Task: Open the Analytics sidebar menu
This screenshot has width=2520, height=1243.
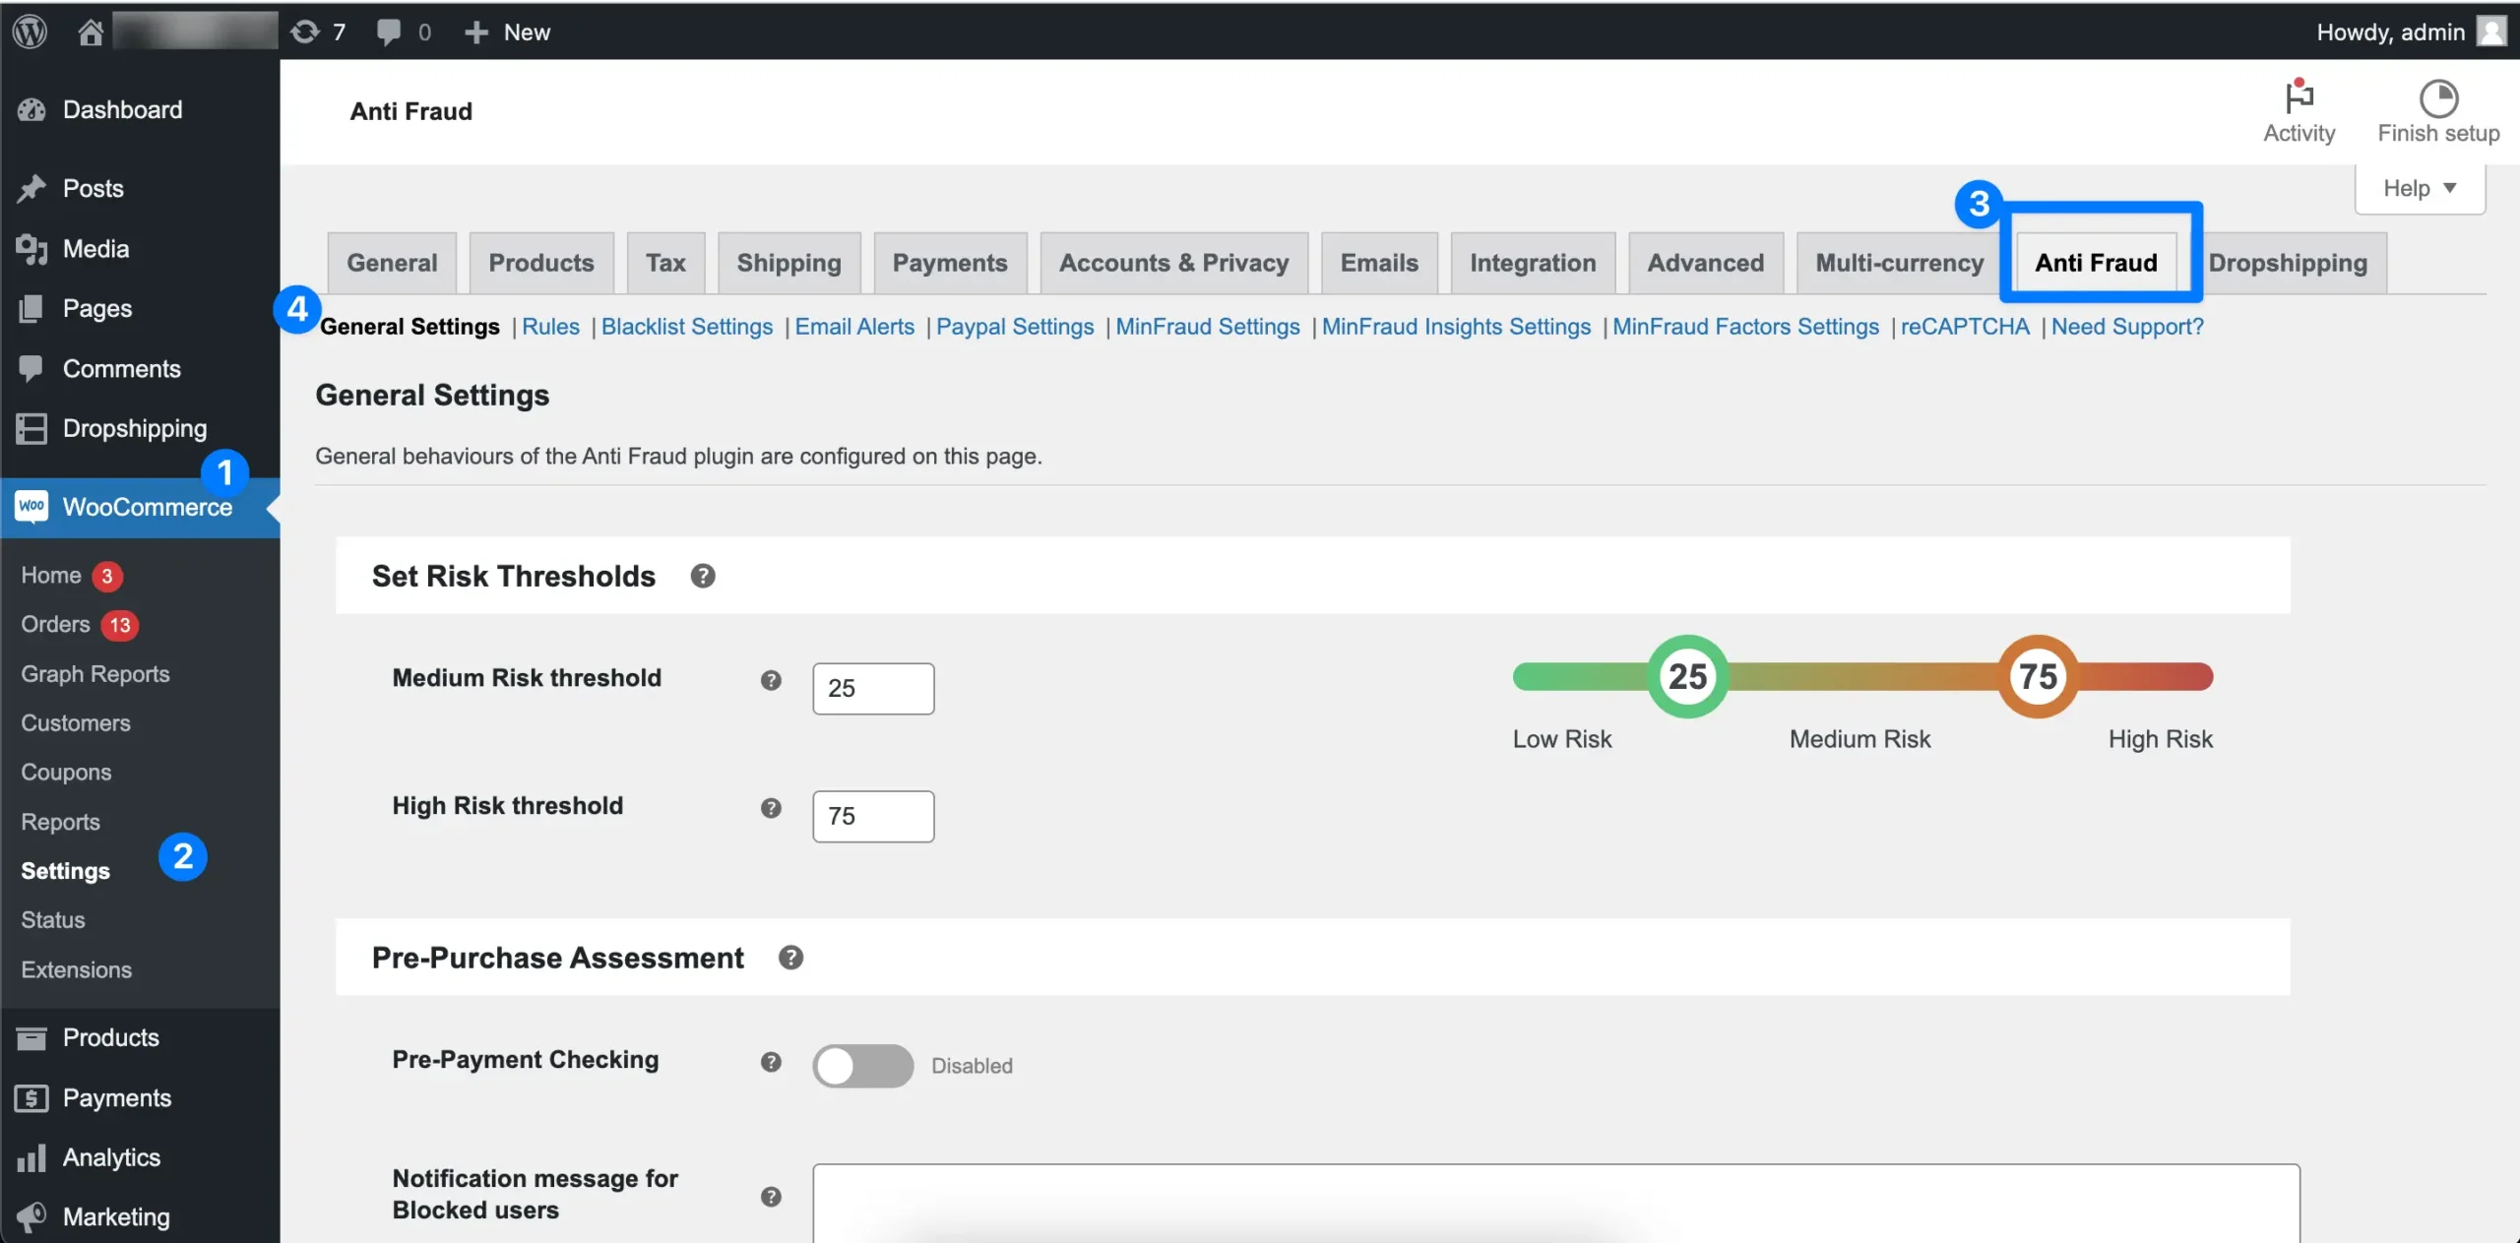Action: coord(111,1157)
